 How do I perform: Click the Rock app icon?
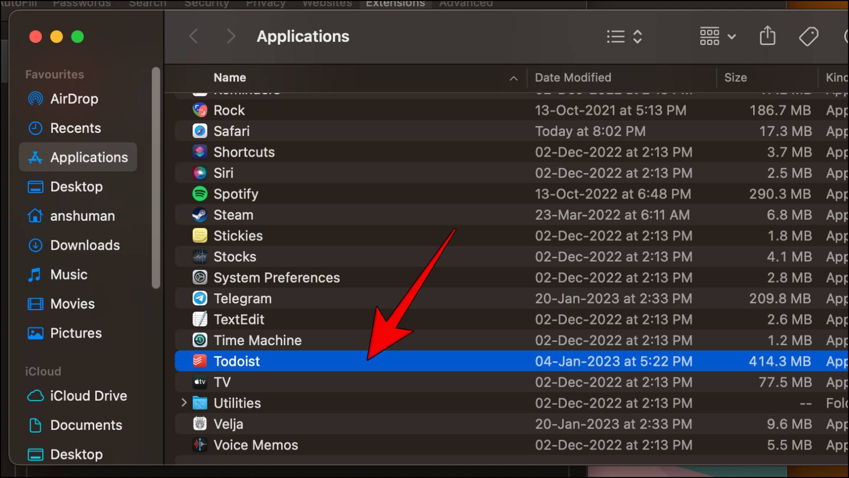(x=200, y=110)
